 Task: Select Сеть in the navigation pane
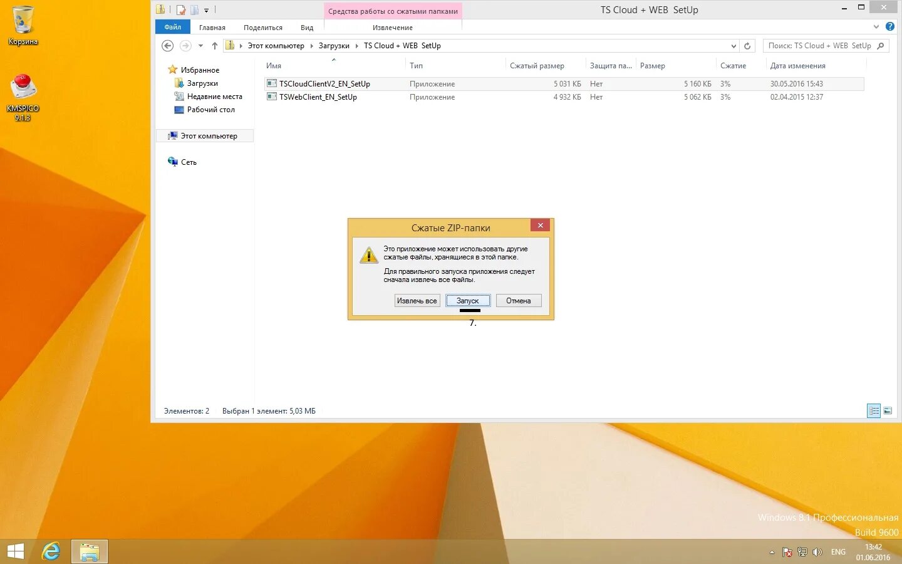[189, 162]
